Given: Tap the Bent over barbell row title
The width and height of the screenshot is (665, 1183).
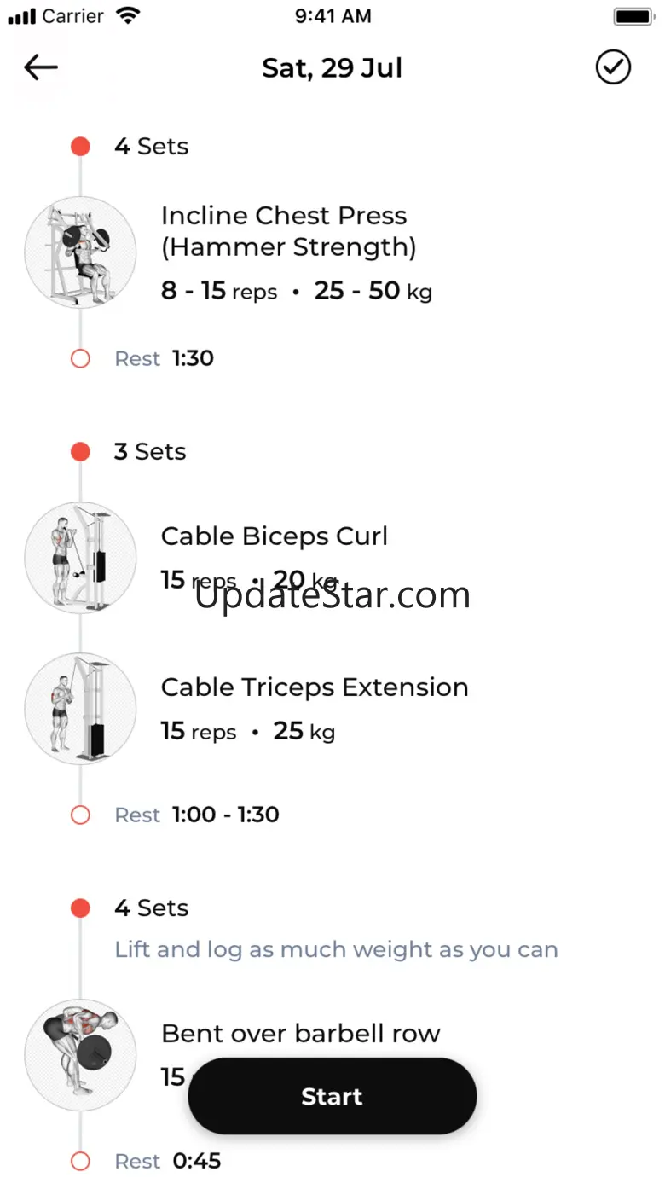Looking at the screenshot, I should (301, 1034).
